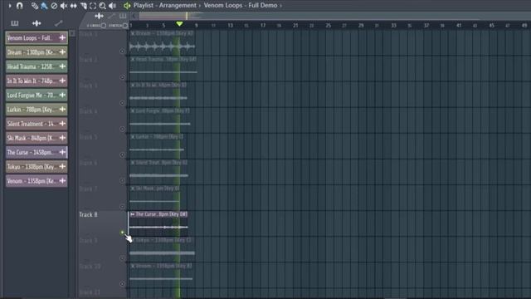
Task: Click the waveform icon on The Curse picker item
Action: point(62,152)
